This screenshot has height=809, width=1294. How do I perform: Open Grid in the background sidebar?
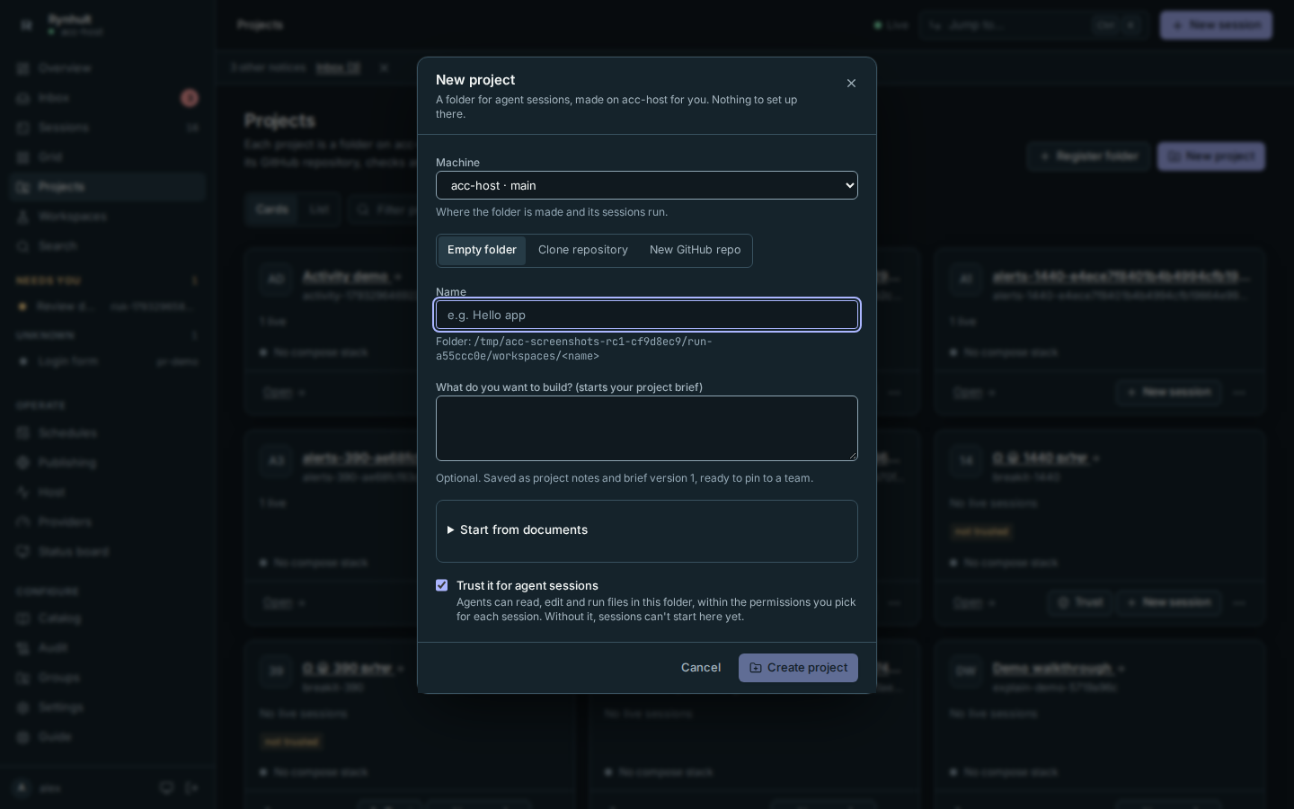pos(108,157)
